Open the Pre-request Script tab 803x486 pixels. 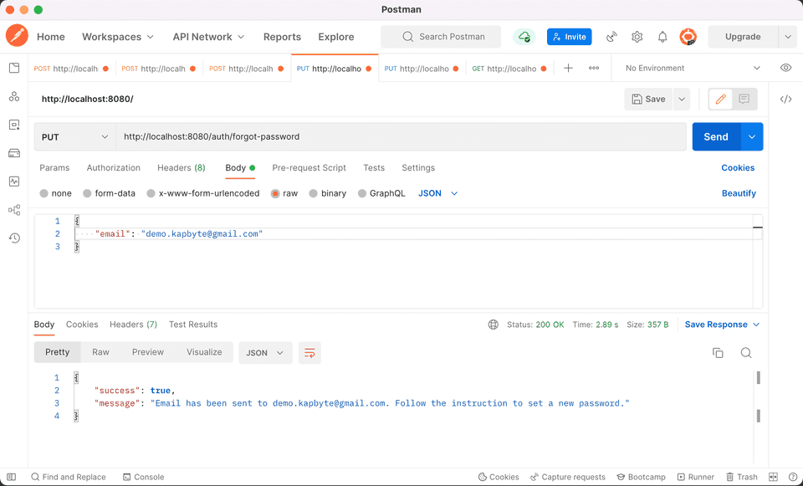(309, 168)
